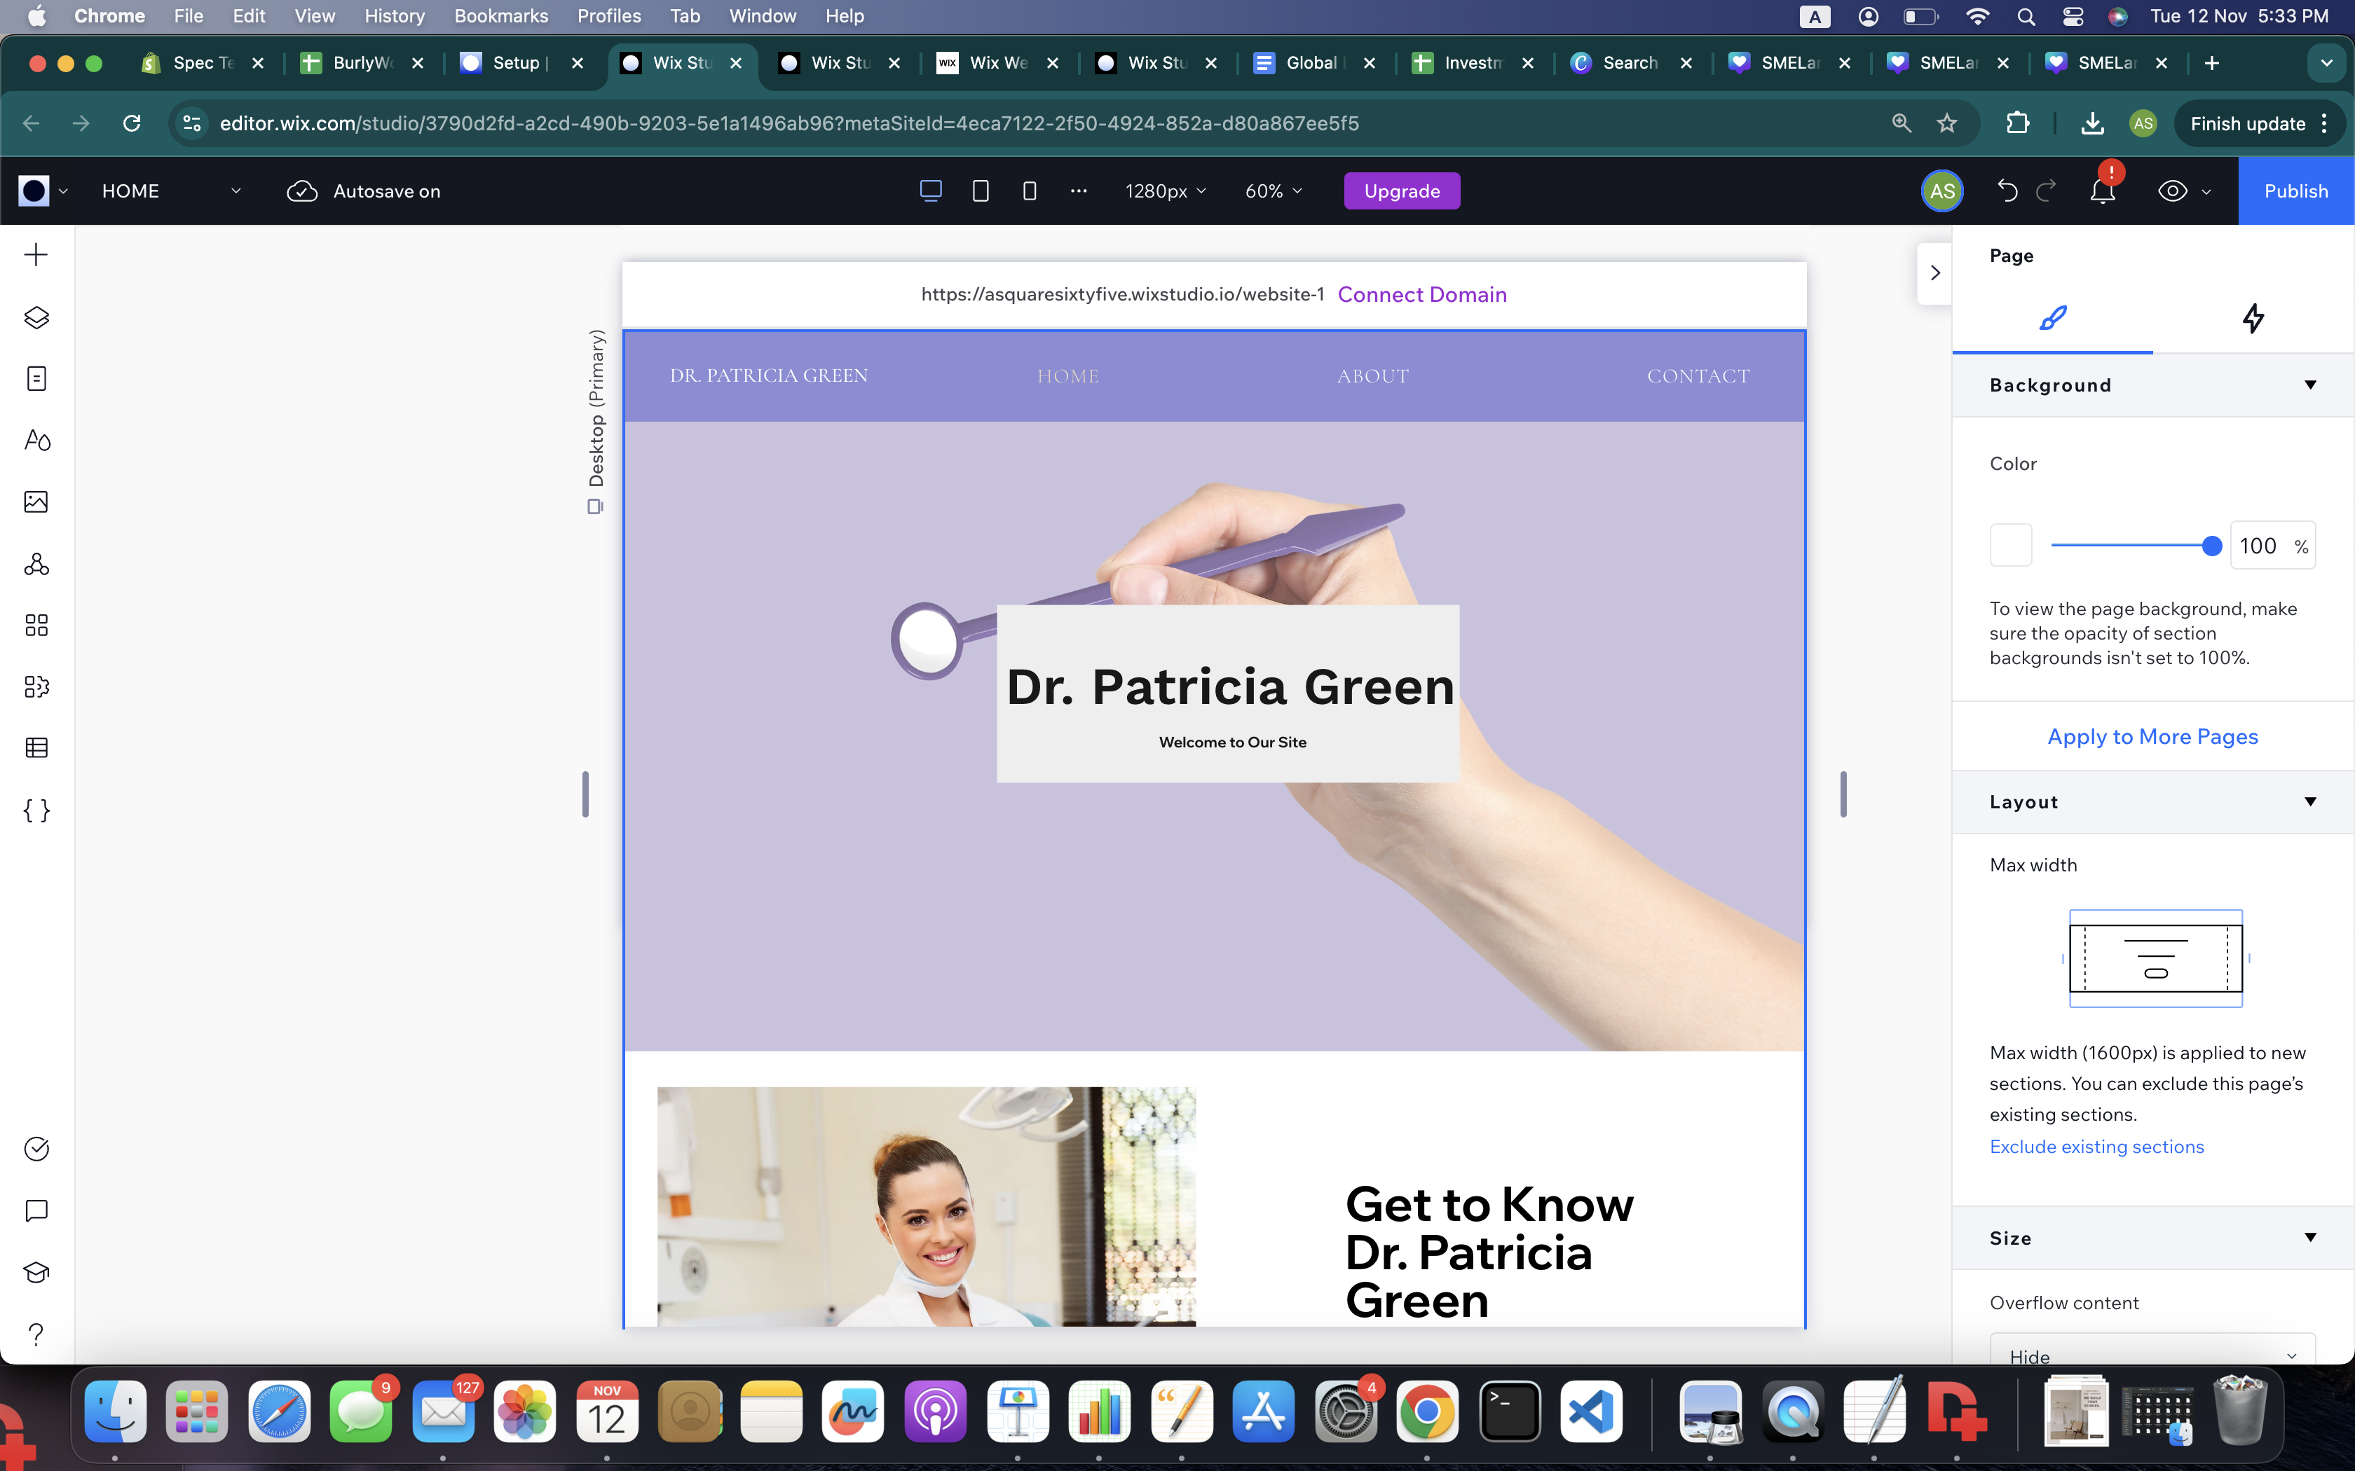Click the opacity percentage input field

click(2272, 546)
